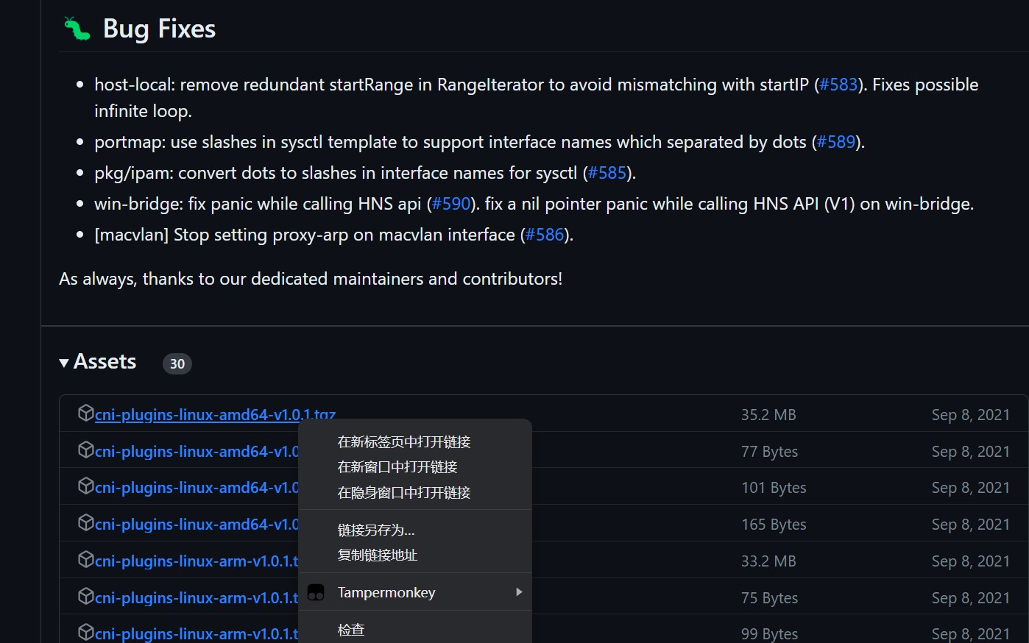Viewport: 1029px width, 643px height.
Task: Click the 101 Bytes file size
Action: [x=774, y=488]
